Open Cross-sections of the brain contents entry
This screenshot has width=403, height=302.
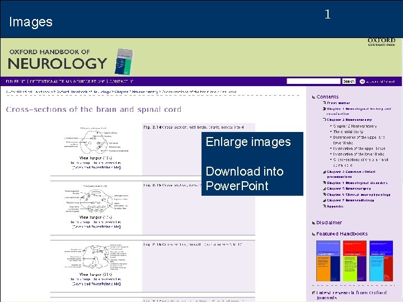pos(360,162)
